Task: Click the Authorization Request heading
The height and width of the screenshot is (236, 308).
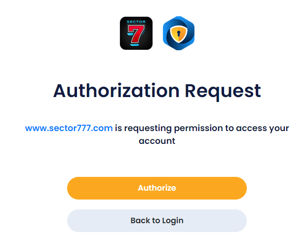Action: point(156,91)
